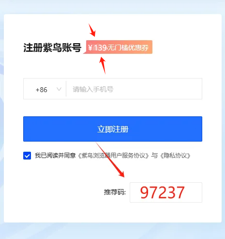Focus the 请输入手机号 phone number field
The width and height of the screenshot is (225, 239).
(x=134, y=89)
